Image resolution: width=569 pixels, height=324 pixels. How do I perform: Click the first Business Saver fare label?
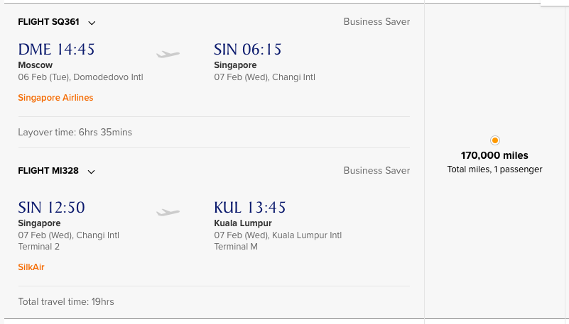coord(376,21)
